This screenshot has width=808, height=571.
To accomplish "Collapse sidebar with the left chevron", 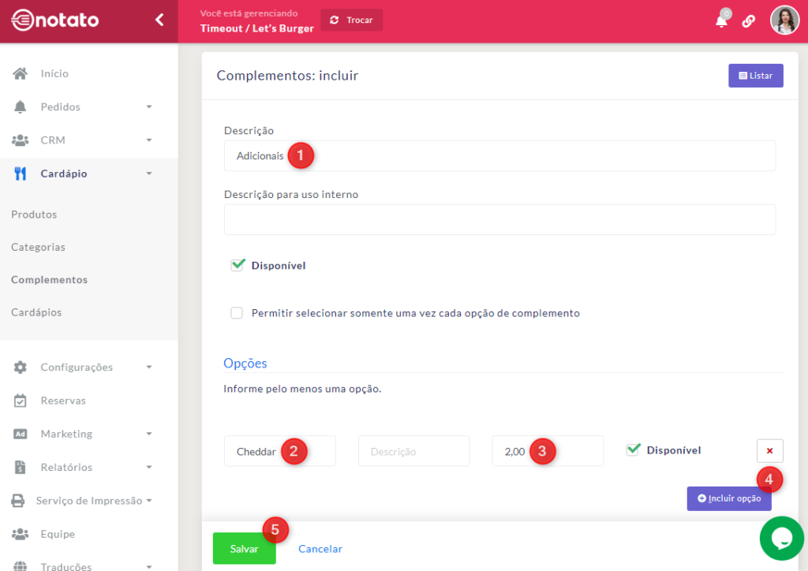I will point(159,20).
